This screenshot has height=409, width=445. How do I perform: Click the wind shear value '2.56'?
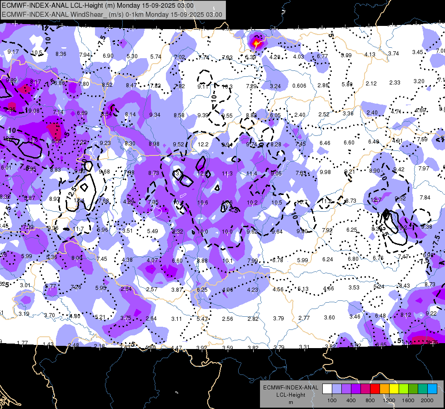point(227,319)
